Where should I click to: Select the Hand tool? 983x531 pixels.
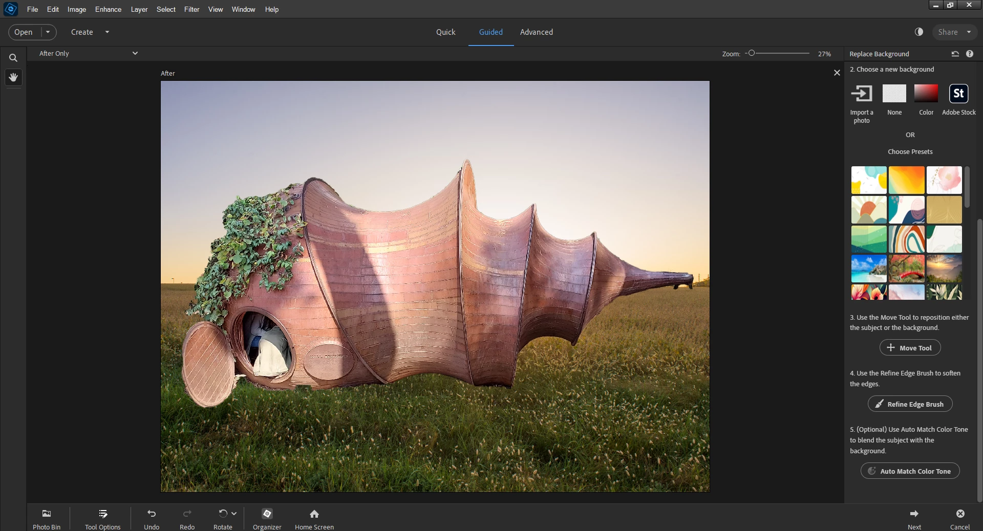point(13,77)
